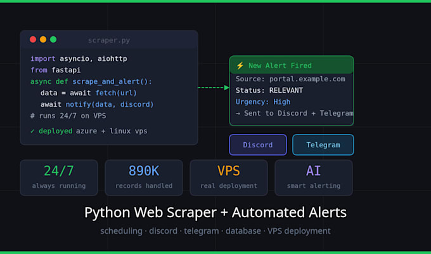431x254 pixels.
Task: Click the 'scheduling · discord · telegram' subtitle line
Action: (215, 231)
